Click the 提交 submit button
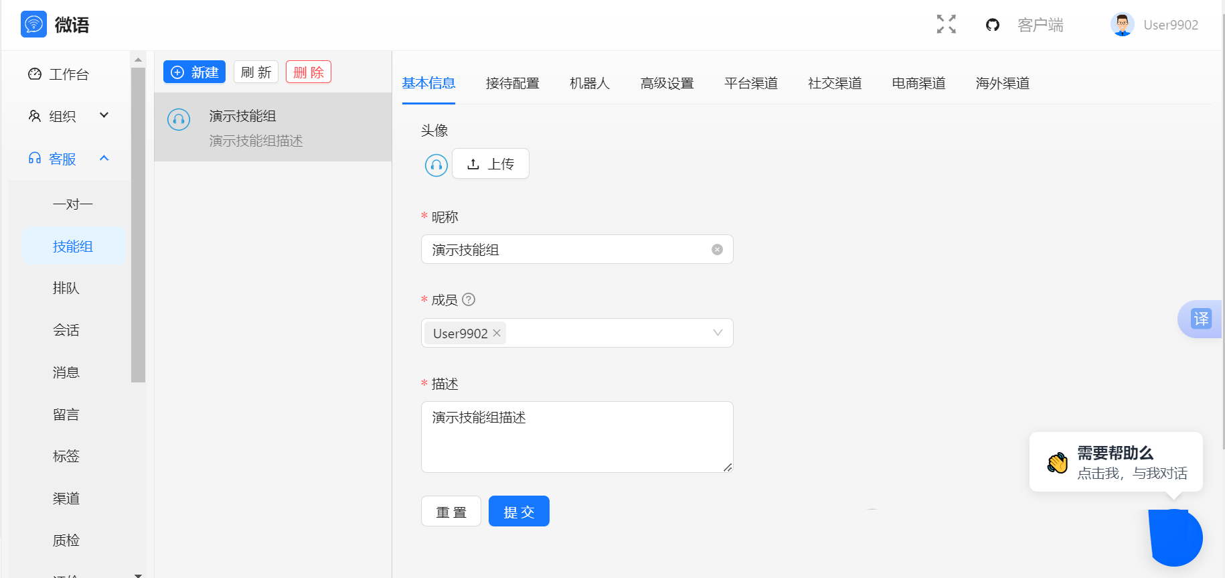 point(519,512)
